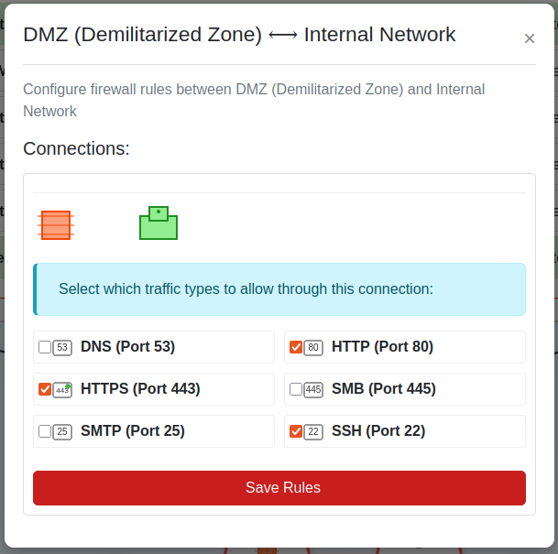Click the orange firewall zone icon

point(55,224)
